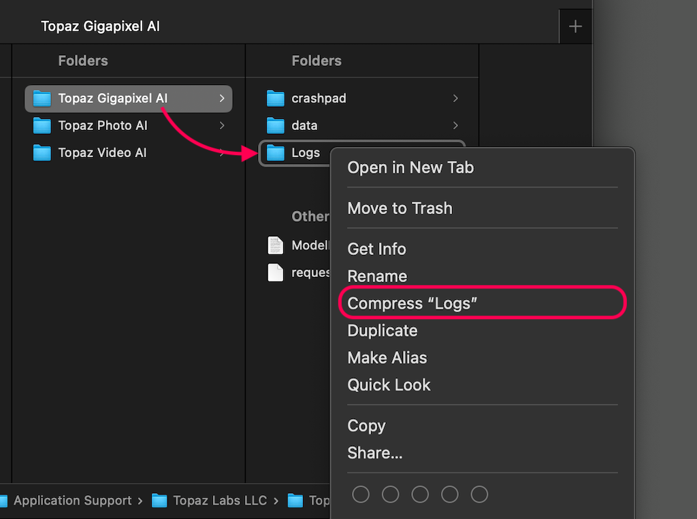Apply the last color tag circle
Screen dimensions: 697x519
[480, 495]
